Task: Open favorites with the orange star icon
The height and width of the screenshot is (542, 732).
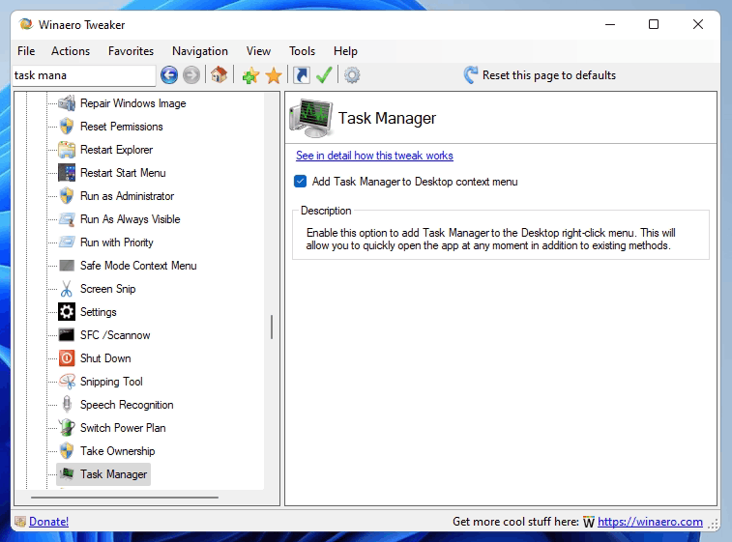Action: pyautogui.click(x=274, y=75)
